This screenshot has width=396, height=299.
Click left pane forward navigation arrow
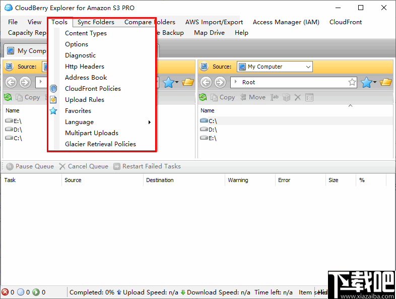(x=25, y=82)
